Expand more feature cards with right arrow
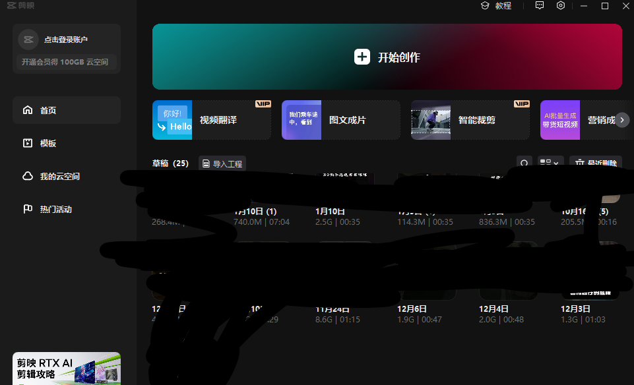This screenshot has width=634, height=385. (622, 120)
